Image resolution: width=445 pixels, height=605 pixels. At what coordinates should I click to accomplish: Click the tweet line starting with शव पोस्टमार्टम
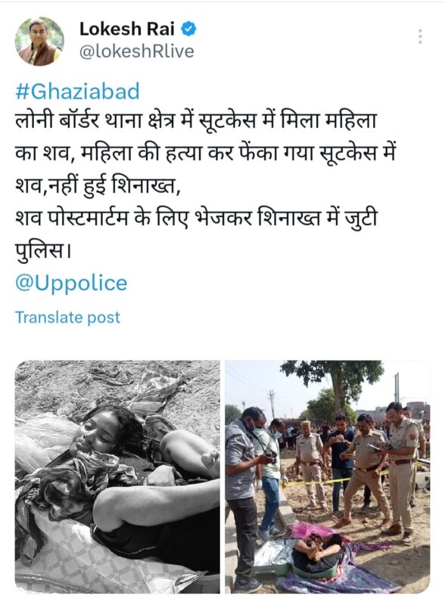click(x=196, y=219)
